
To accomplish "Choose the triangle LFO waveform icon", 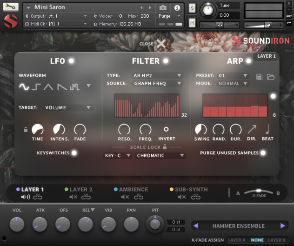I will pyautogui.click(x=48, y=86).
